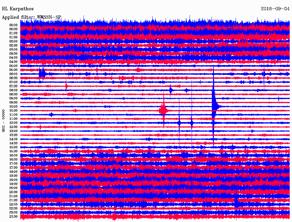This screenshot has height=222, width=292.
Task: Select the 14:00 time label
Action: [x=13, y=139]
